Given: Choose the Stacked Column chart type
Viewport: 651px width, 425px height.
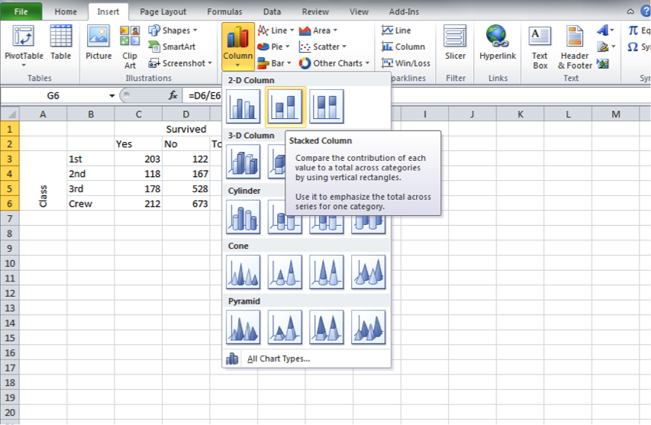Looking at the screenshot, I should pyautogui.click(x=285, y=106).
